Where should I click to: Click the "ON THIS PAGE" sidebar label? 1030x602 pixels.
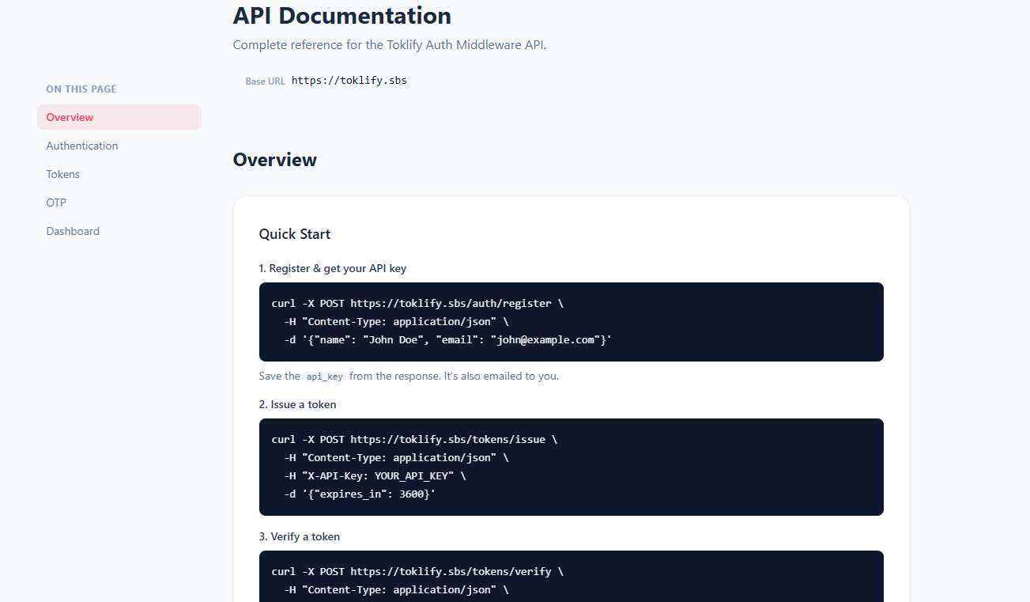[81, 89]
